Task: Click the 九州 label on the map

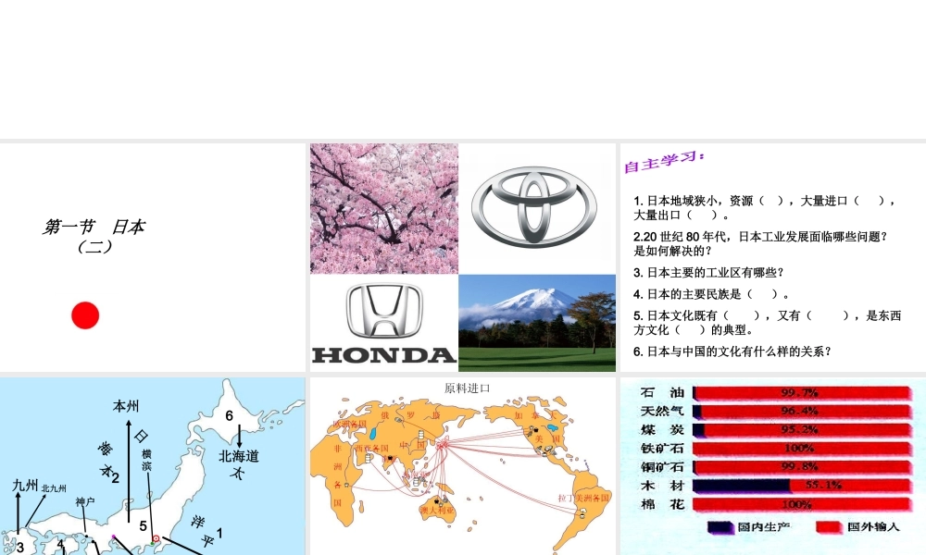Action: [x=25, y=486]
